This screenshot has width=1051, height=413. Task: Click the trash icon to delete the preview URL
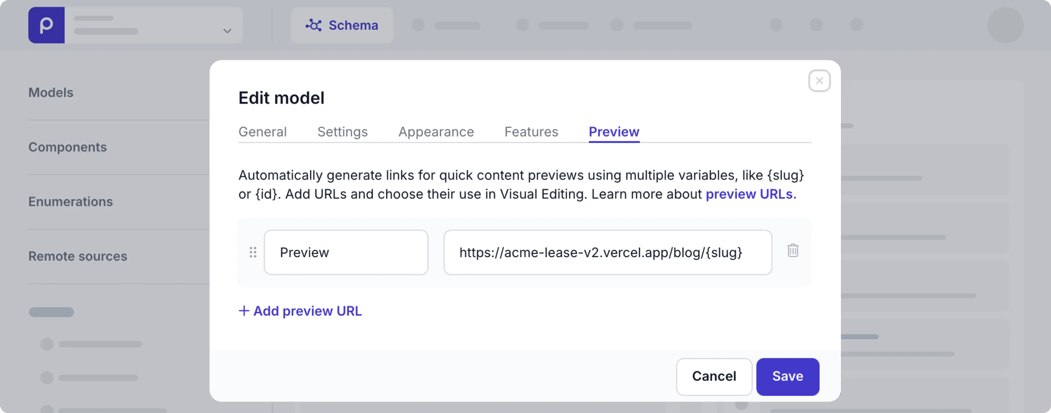[x=793, y=251]
